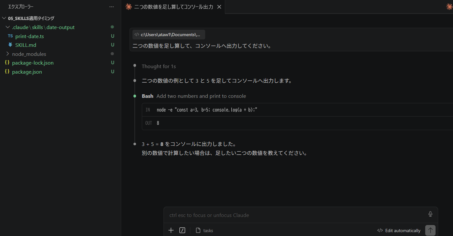Click the plus icon to add attachment
The width and height of the screenshot is (453, 236).
coord(171,230)
